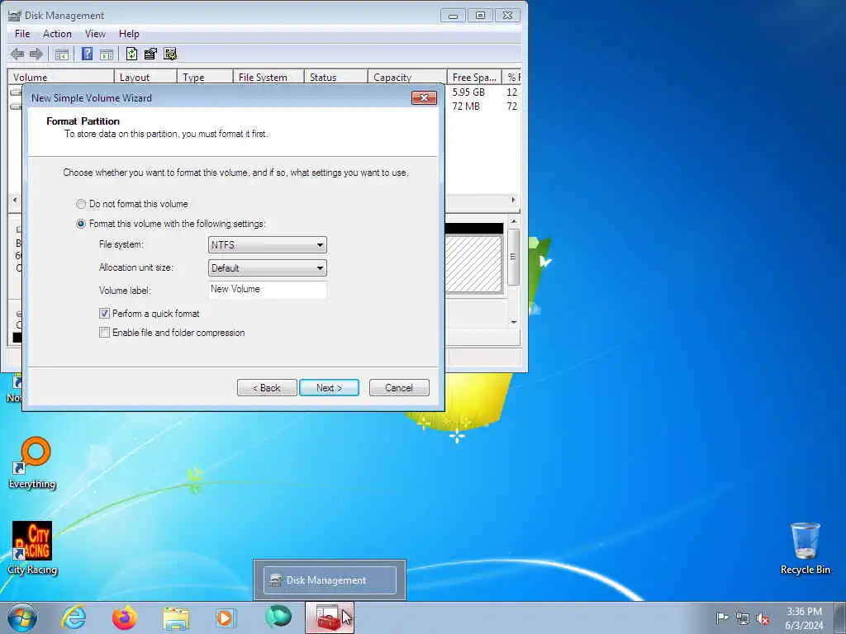Click the Action Center flag in the system tray
This screenshot has height=634, width=846.
click(x=722, y=617)
